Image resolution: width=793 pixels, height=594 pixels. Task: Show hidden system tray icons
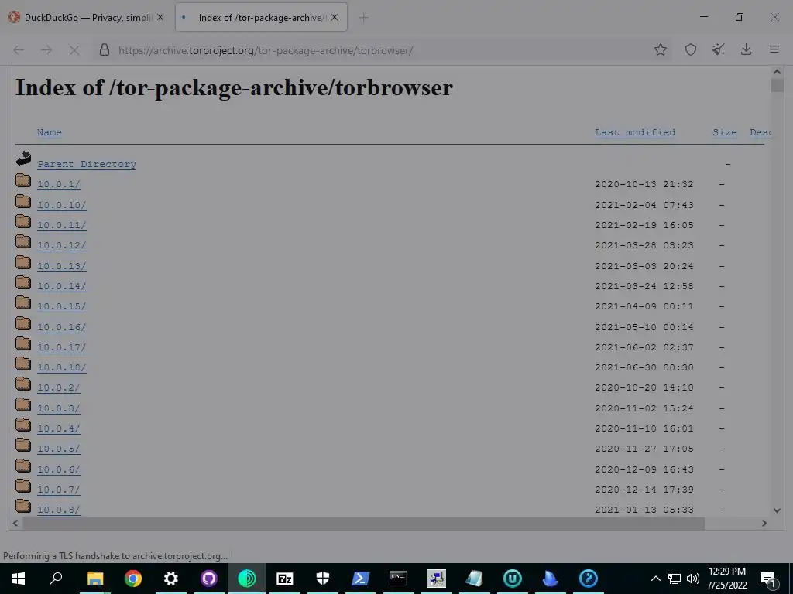[655, 579]
